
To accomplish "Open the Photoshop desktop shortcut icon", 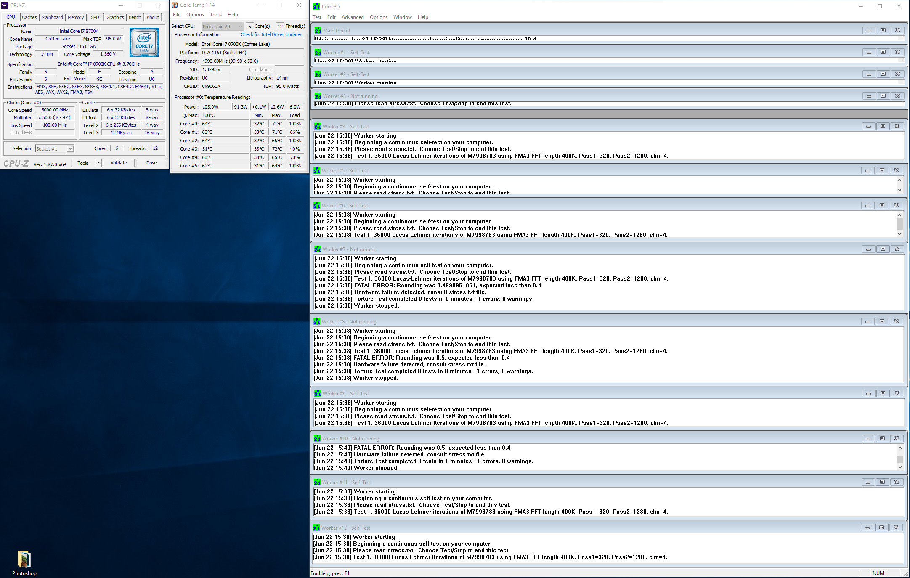I will (24, 560).
